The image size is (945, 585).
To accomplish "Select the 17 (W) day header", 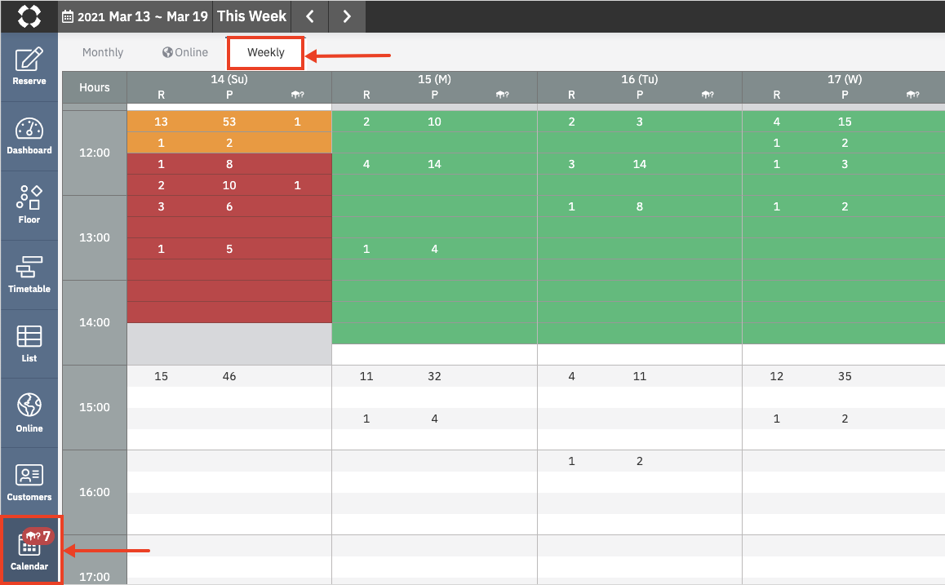I will (845, 79).
